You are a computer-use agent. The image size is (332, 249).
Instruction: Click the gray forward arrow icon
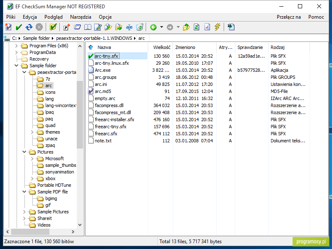(x=170, y=27)
